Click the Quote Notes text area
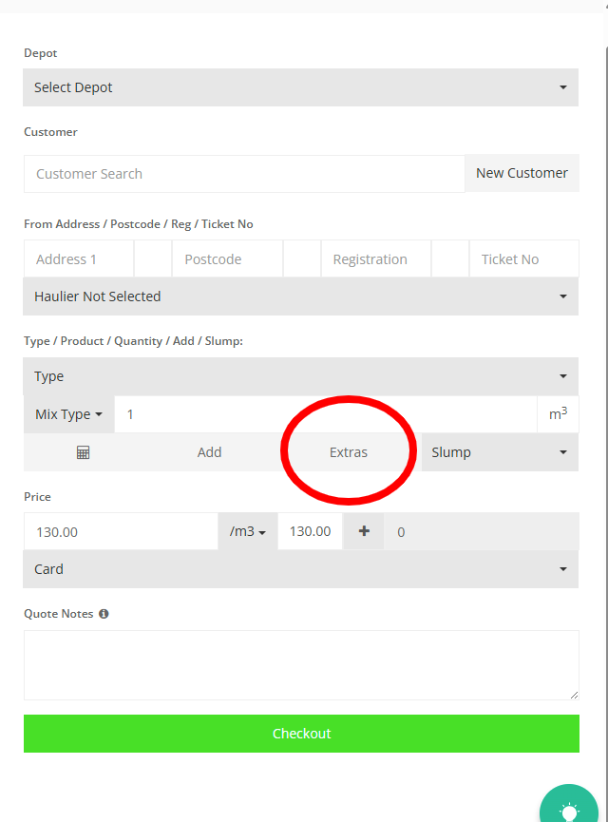Image resolution: width=608 pixels, height=822 pixels. (x=300, y=665)
